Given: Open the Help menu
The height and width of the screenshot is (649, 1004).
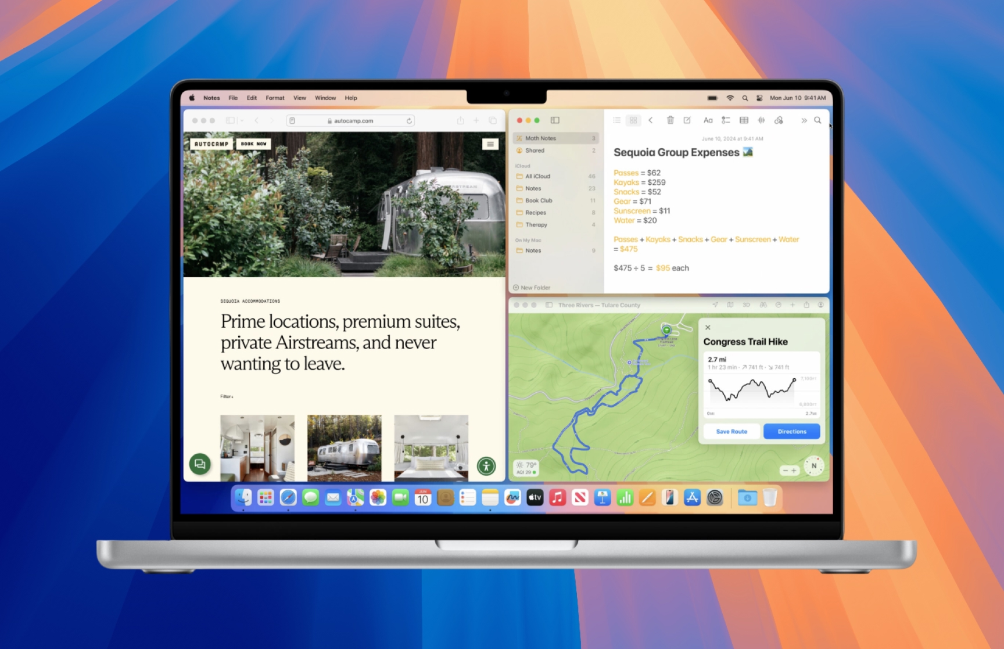Looking at the screenshot, I should [x=351, y=98].
